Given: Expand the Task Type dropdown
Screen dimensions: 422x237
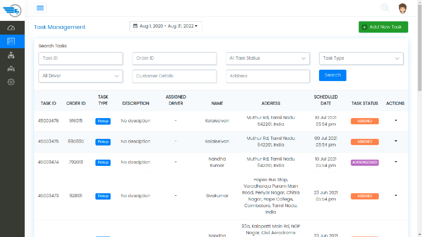Looking at the screenshot, I should click(361, 58).
